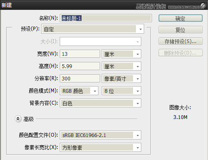
Task: Open the bit depth dropdown showing 8 位
Action: click(x=122, y=91)
